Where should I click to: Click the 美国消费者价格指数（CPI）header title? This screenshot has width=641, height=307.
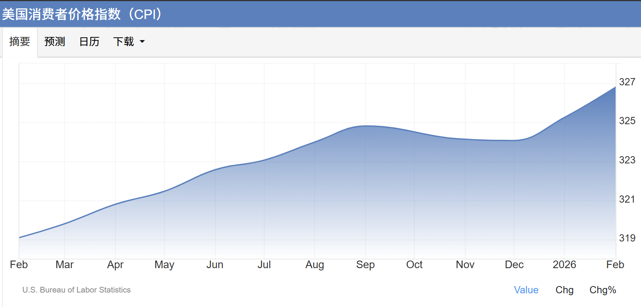[82, 14]
